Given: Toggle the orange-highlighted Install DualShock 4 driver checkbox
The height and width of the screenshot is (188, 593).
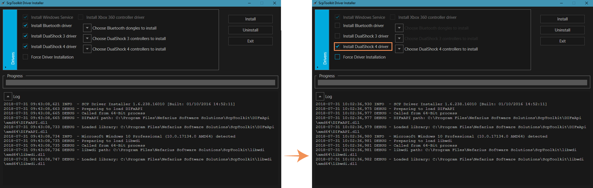Looking at the screenshot, I should pos(338,46).
